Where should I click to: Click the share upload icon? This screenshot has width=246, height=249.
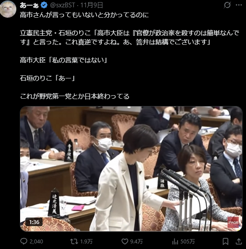click(x=239, y=242)
